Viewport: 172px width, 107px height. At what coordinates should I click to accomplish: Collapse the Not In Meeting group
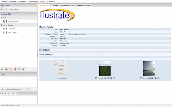click(x=2, y=25)
